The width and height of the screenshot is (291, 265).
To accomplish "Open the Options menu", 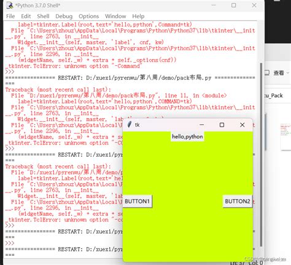I will pos(89,16).
